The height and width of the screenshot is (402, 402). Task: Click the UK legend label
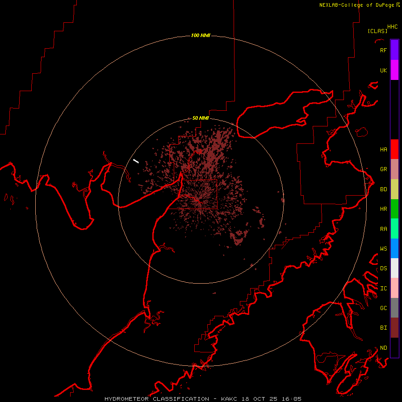[x=383, y=70]
